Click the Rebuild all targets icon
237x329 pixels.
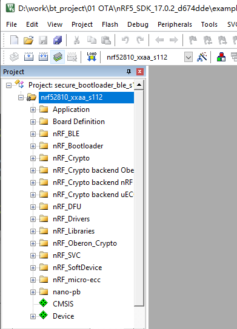(x=43, y=57)
